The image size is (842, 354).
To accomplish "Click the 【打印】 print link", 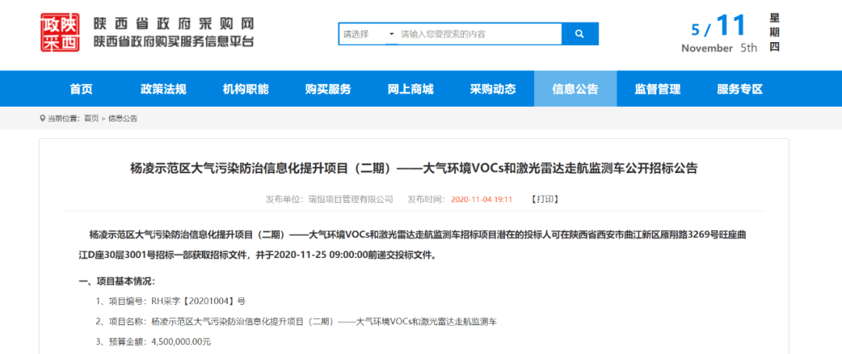I will click(x=544, y=200).
